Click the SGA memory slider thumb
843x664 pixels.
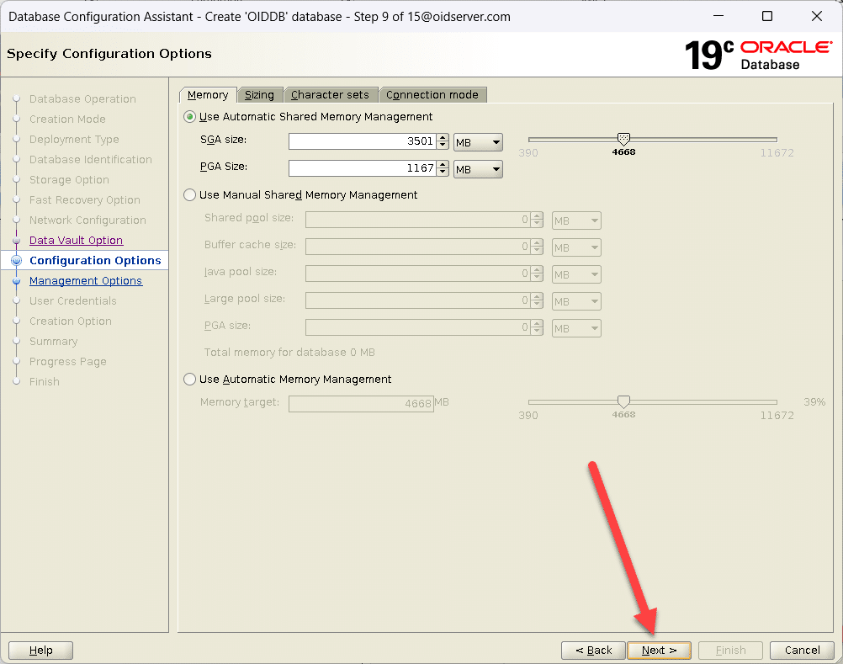tap(623, 139)
